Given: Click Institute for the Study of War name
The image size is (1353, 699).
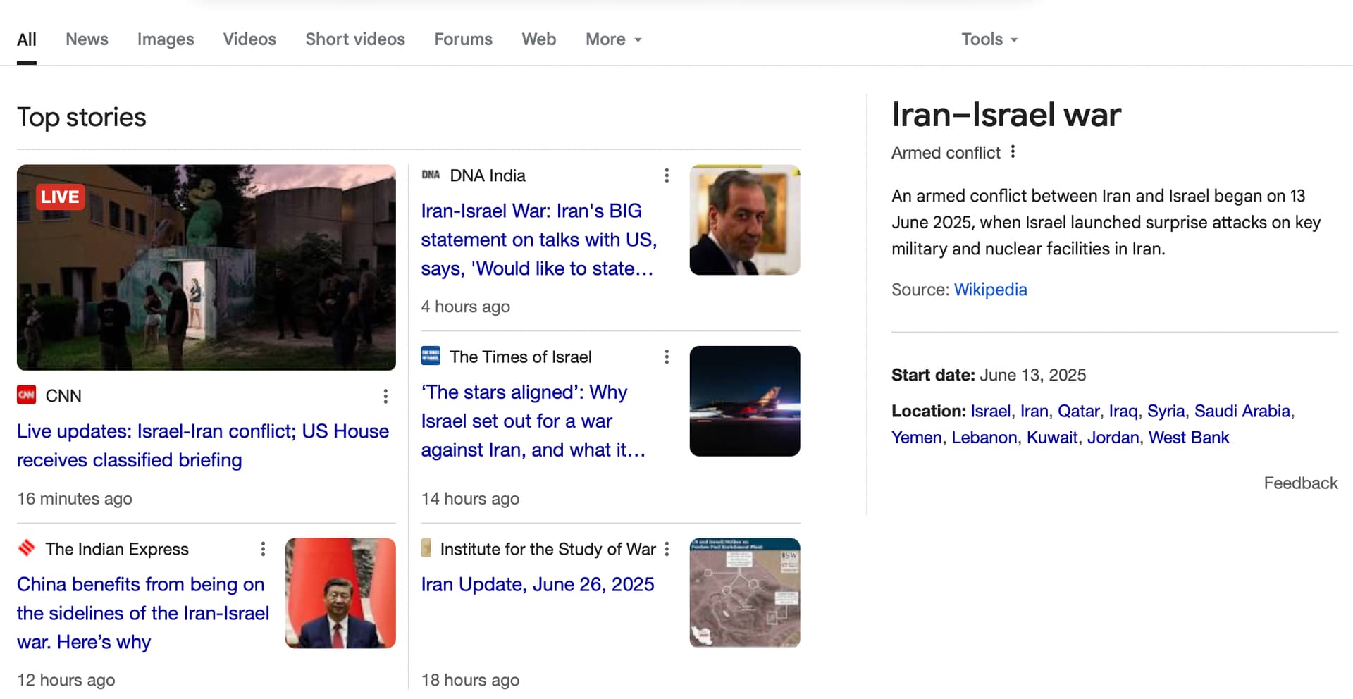Looking at the screenshot, I should tap(548, 549).
